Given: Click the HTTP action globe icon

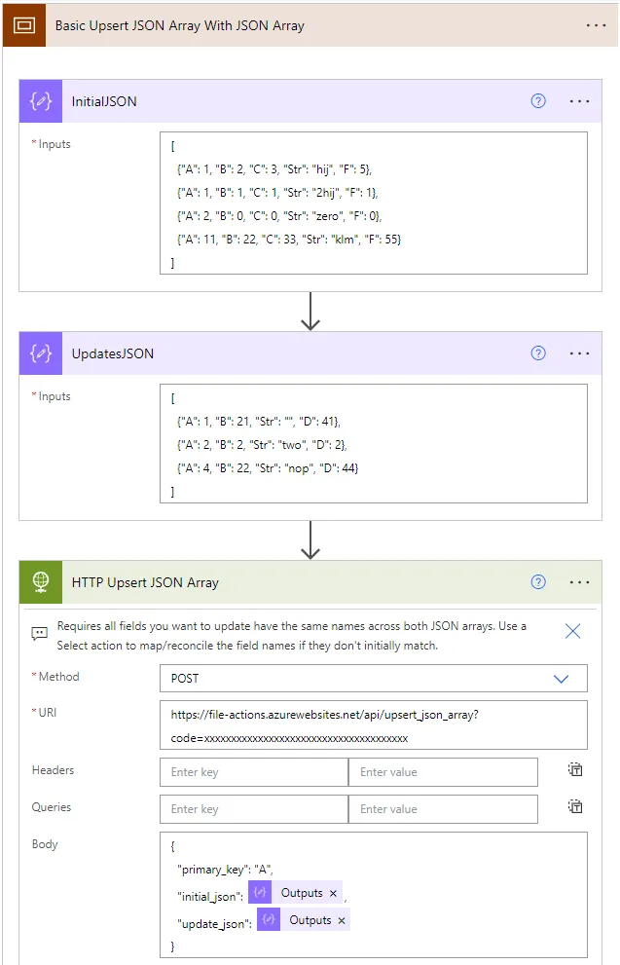Looking at the screenshot, I should [x=40, y=581].
